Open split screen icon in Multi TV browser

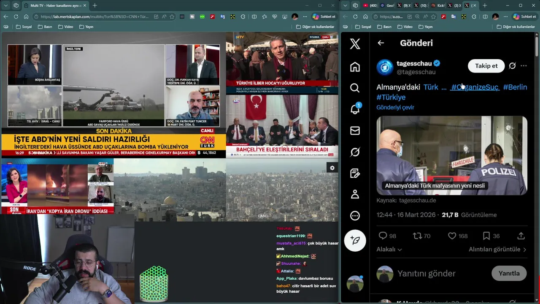[254, 16]
